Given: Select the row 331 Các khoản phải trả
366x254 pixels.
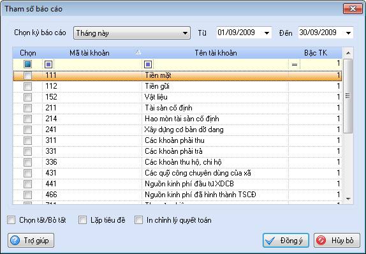Looking at the screenshot, I should click(177, 151).
